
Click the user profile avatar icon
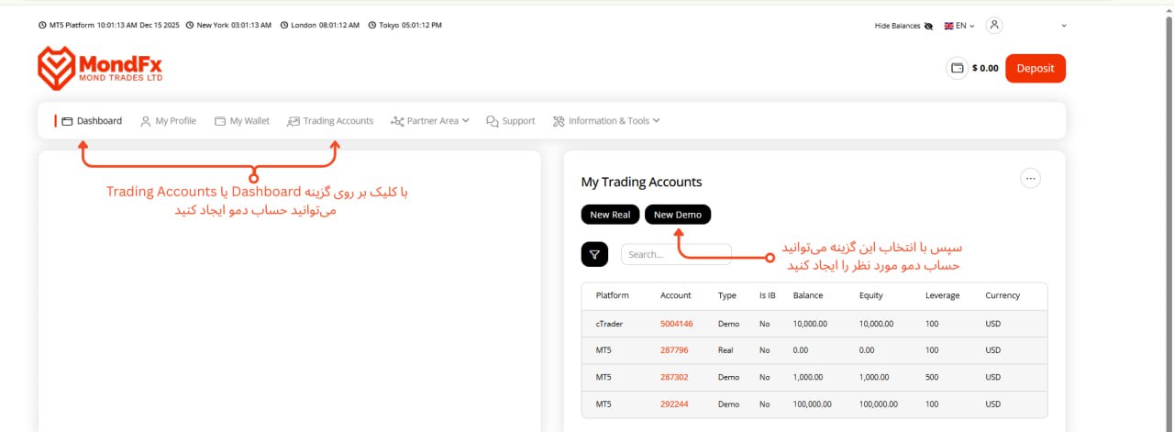click(x=995, y=26)
